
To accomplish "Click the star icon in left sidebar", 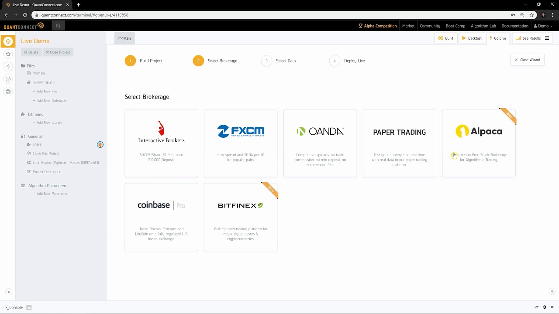I will [8, 54].
